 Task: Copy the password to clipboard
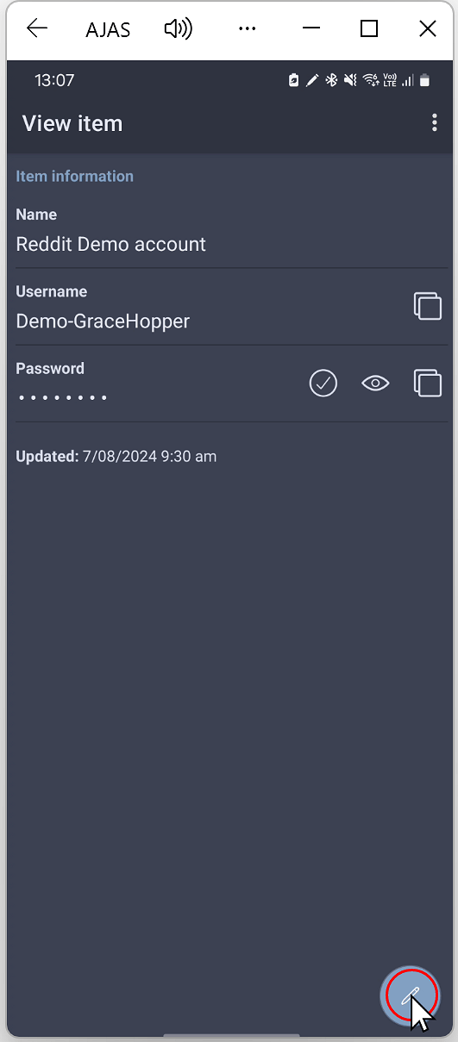pos(428,383)
